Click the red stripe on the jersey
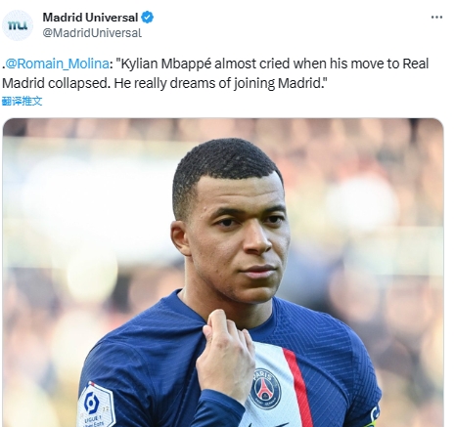Image resolution: width=455 pixels, height=427 pixels. 299,388
